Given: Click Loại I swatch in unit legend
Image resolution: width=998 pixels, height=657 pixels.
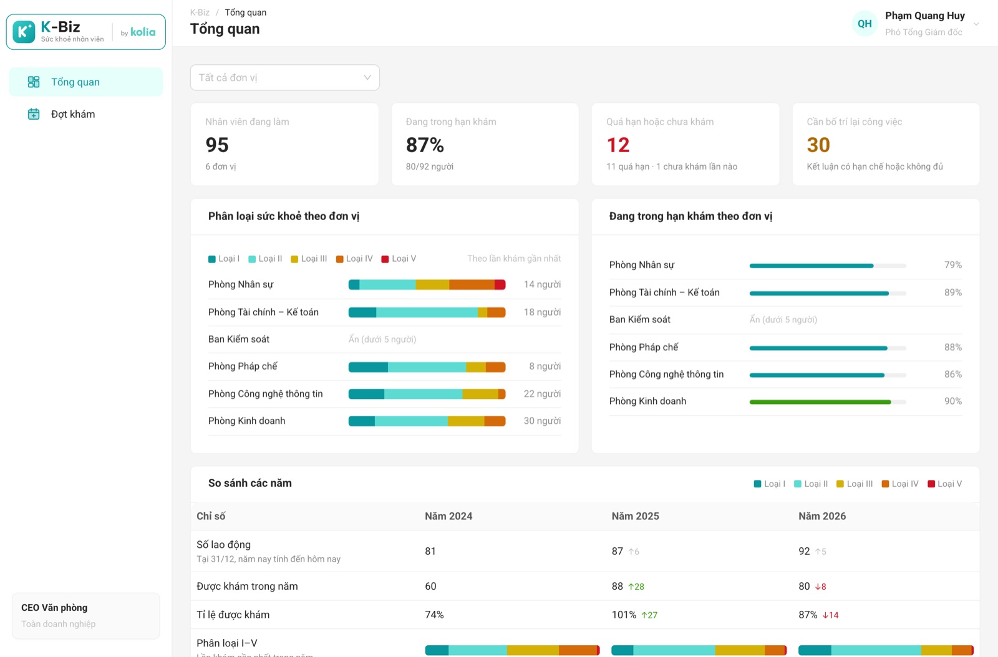Looking at the screenshot, I should coord(212,259).
